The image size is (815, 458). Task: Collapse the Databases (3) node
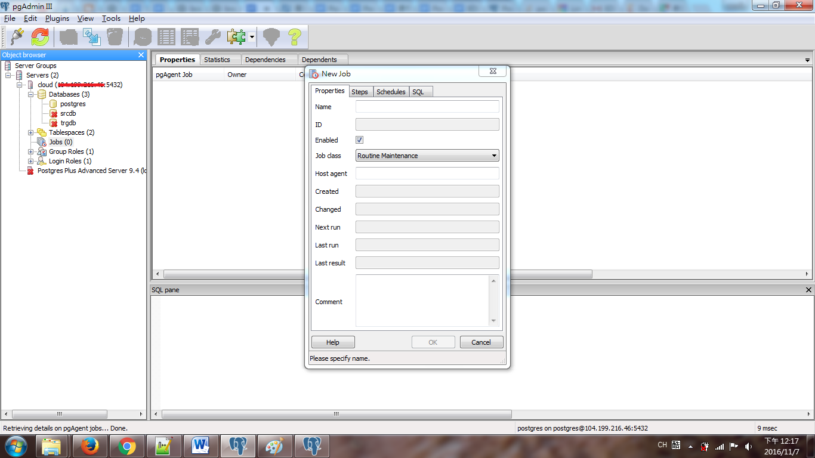tap(31, 94)
